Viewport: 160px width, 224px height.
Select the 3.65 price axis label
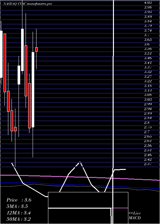(x=148, y=40)
